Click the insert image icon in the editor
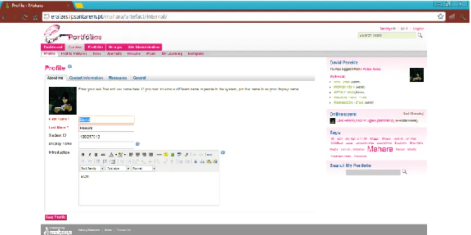471x235 pixels. tap(172, 154)
